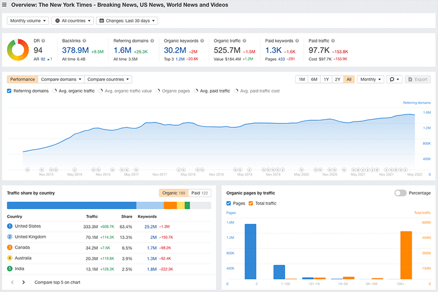Image resolution: width=438 pixels, height=292 pixels.
Task: Open the 378.9M backlinks value
Action: [76, 50]
